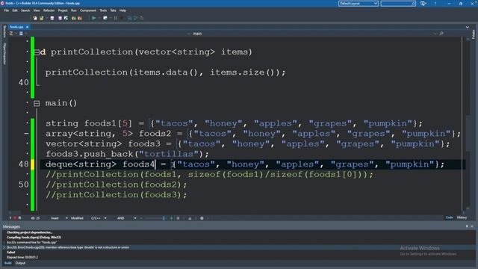
Task: Switch to the Code view tab
Action: coord(450,217)
